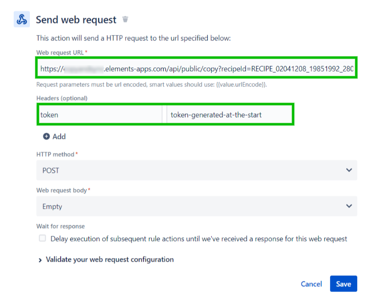Click the 'Delay execution of subsequent rule actions' label

(x=199, y=238)
